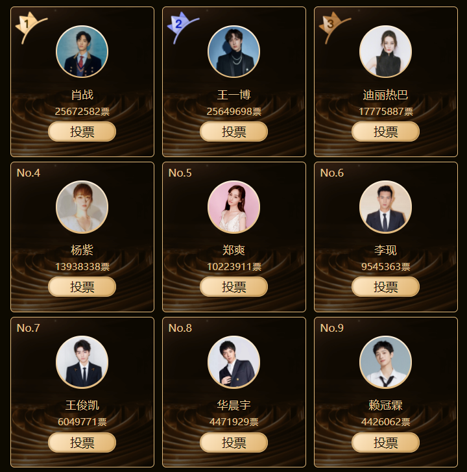Open the avatar in the No.8 card

coord(234,362)
